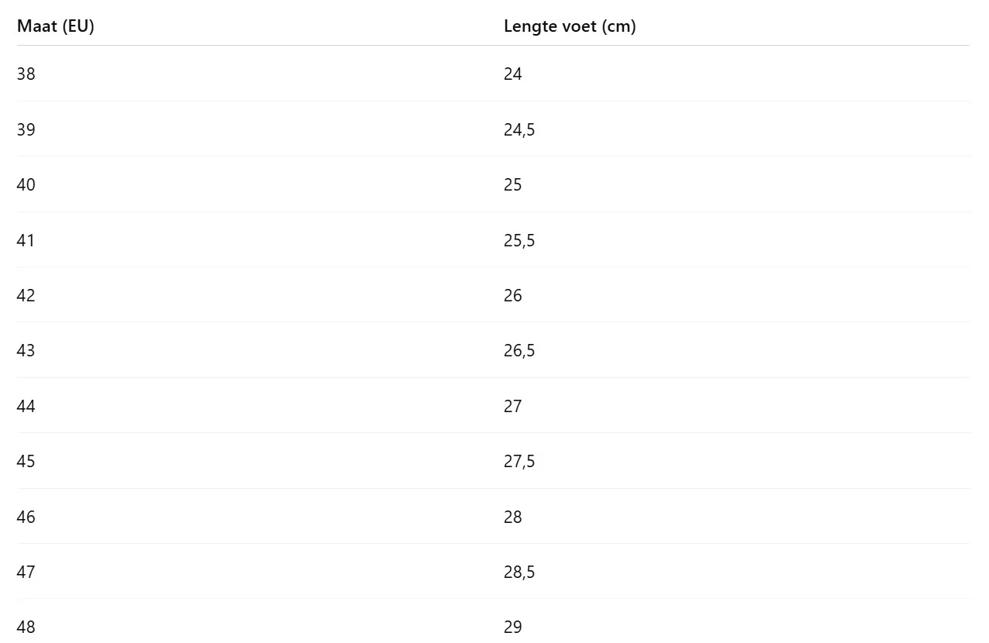Click the 24,5 foot length value
This screenshot has width=989, height=643.
[519, 129]
